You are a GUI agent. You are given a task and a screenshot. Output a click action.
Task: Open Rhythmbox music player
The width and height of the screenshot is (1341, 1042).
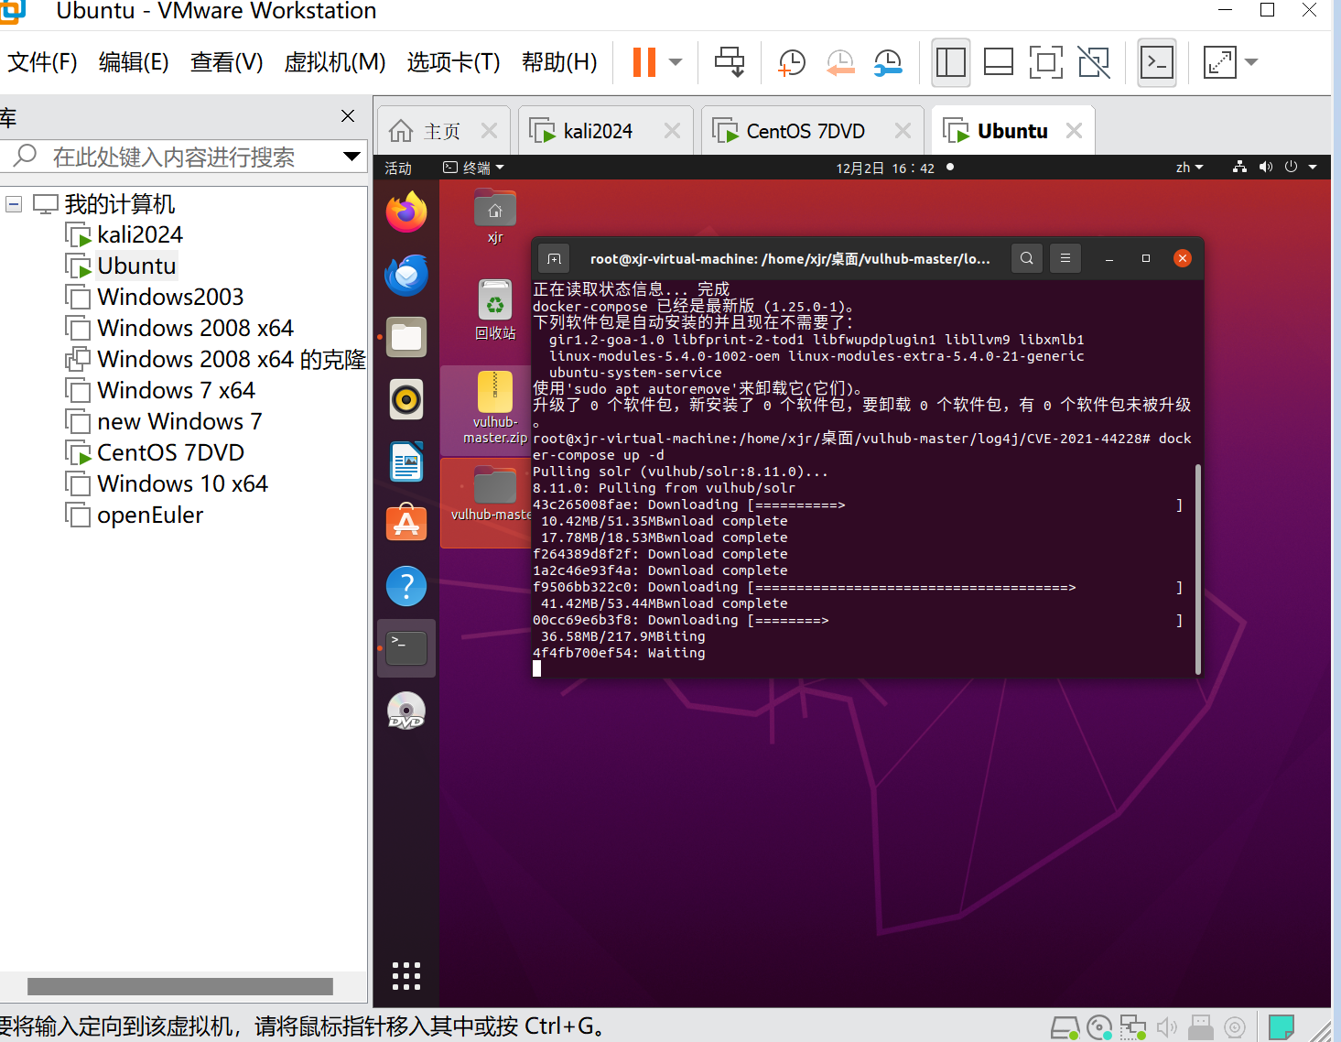tap(406, 399)
